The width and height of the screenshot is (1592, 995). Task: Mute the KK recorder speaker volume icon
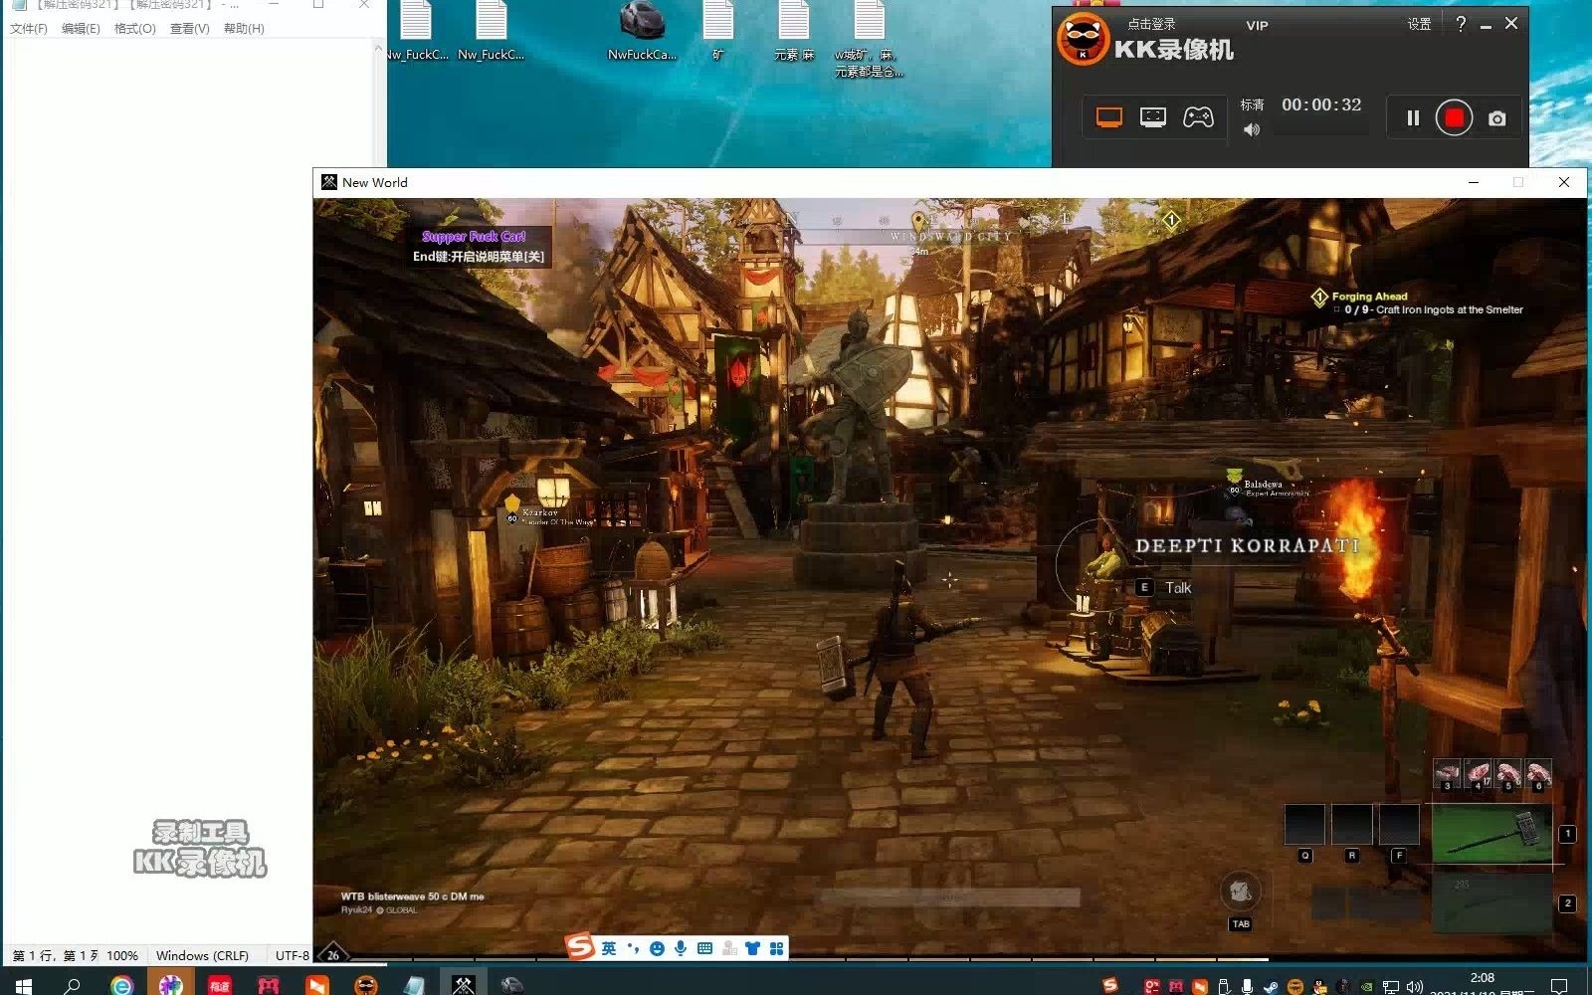[1252, 129]
